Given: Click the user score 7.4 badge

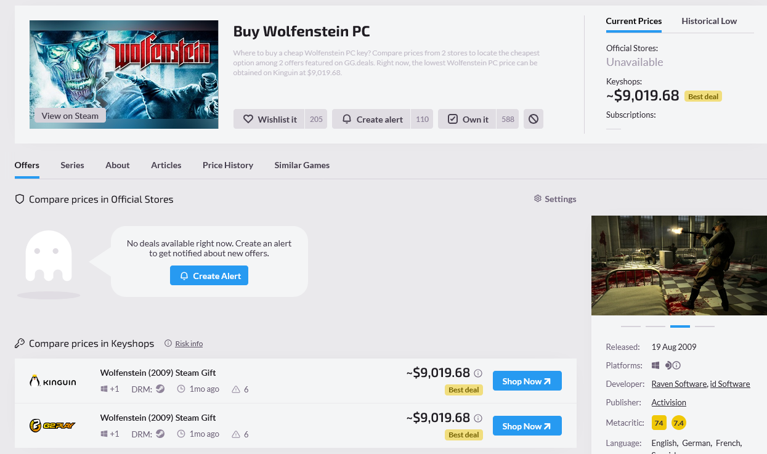Looking at the screenshot, I should click(679, 423).
